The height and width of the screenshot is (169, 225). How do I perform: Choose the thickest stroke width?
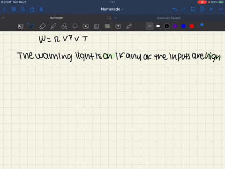(158, 26)
